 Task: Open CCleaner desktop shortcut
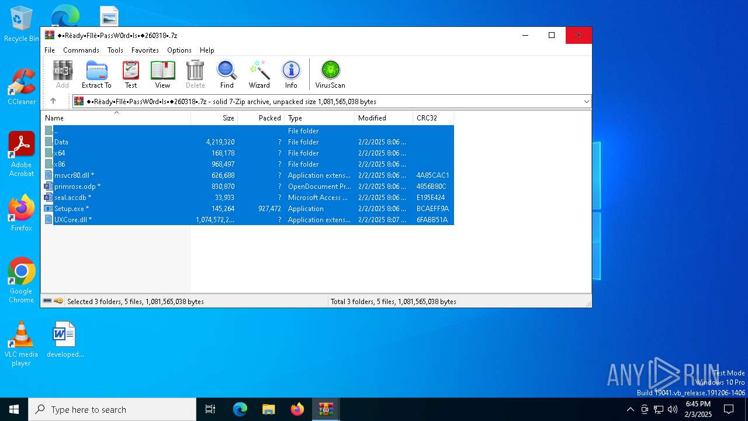(x=21, y=87)
